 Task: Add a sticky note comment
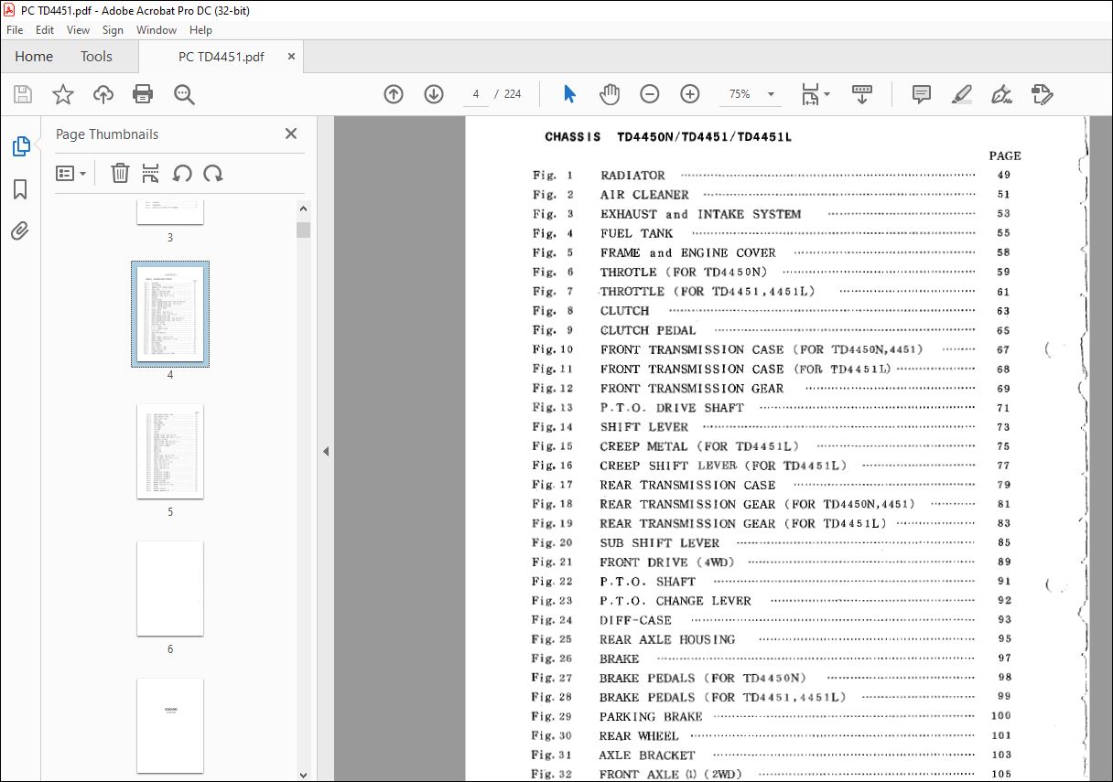[922, 94]
